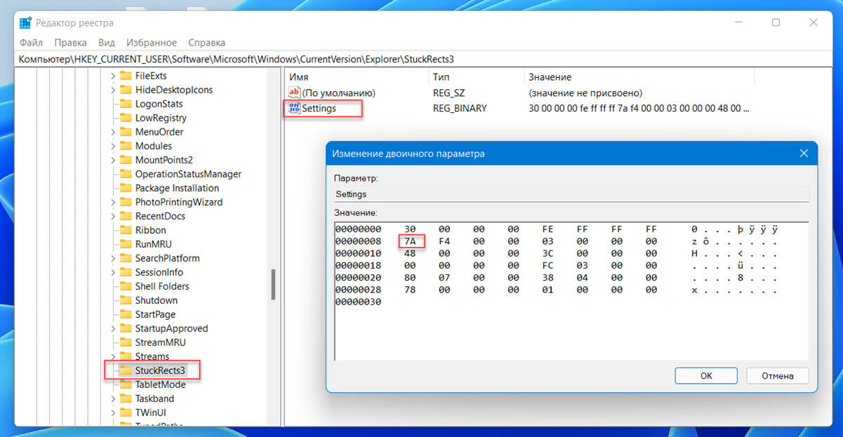843x437 pixels.
Task: Open the Правка menu
Action: coord(70,43)
